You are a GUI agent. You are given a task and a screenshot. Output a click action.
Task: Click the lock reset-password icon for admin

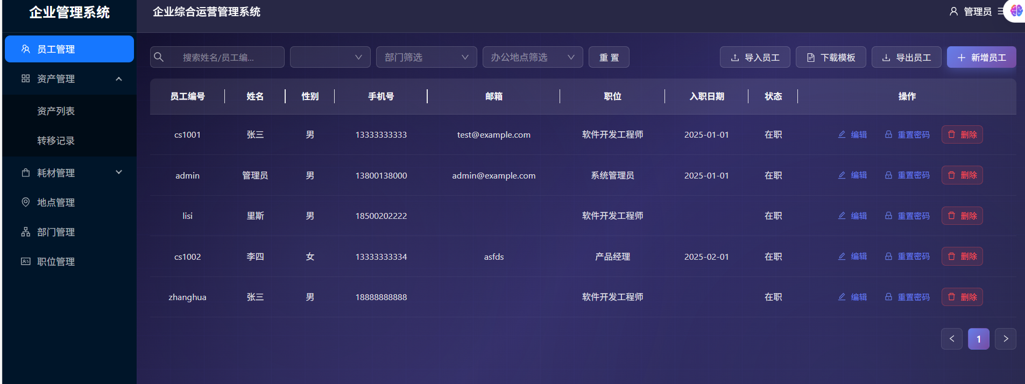tap(888, 175)
